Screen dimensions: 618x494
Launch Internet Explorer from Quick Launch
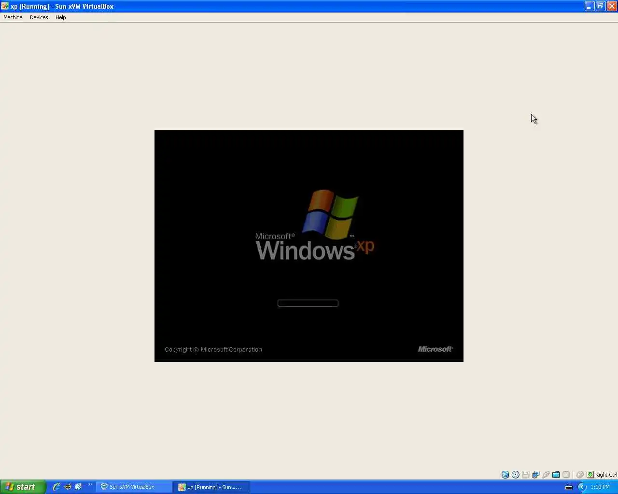(56, 487)
